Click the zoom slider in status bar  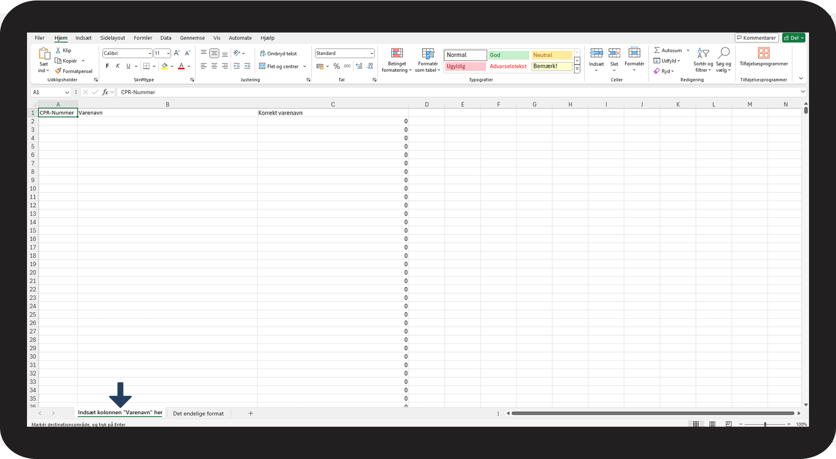pyautogui.click(x=765, y=424)
